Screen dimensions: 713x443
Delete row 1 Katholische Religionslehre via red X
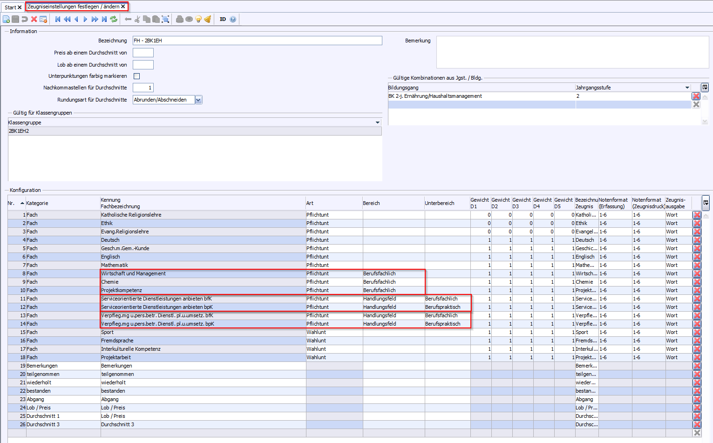point(697,215)
